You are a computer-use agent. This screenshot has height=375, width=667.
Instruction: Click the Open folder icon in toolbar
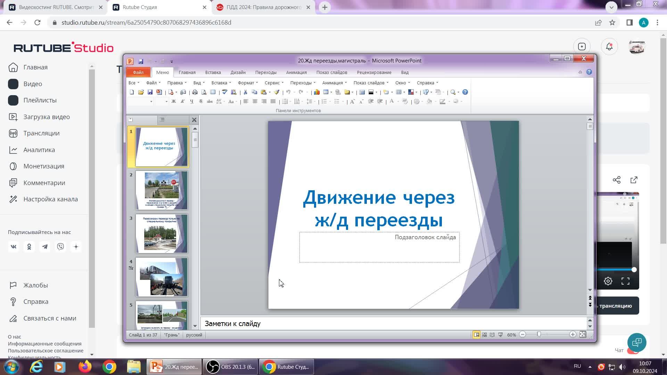click(141, 92)
